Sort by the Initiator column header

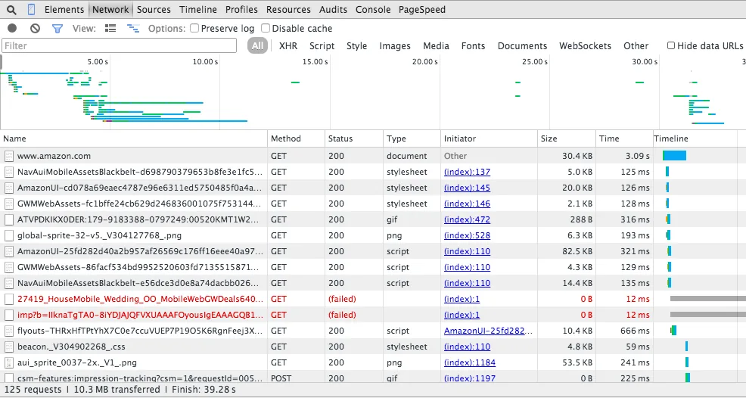(489, 138)
